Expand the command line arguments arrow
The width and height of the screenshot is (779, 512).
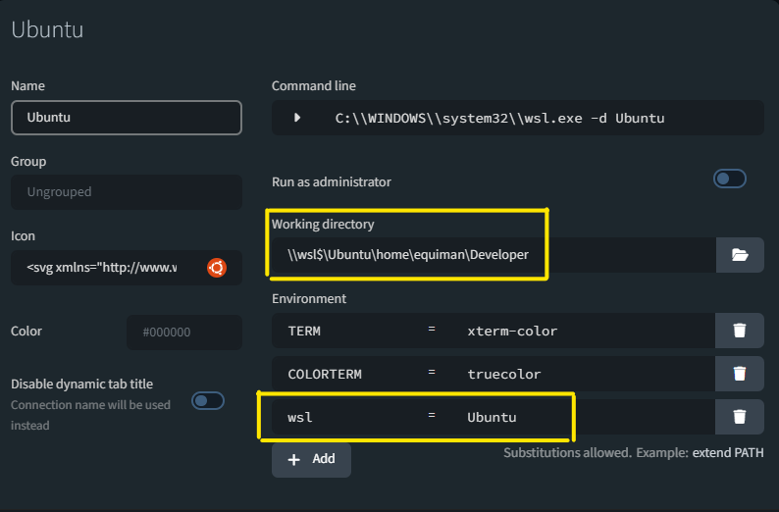click(x=297, y=118)
